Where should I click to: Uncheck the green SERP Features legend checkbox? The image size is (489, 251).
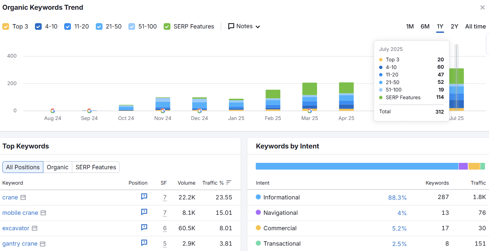pyautogui.click(x=167, y=26)
